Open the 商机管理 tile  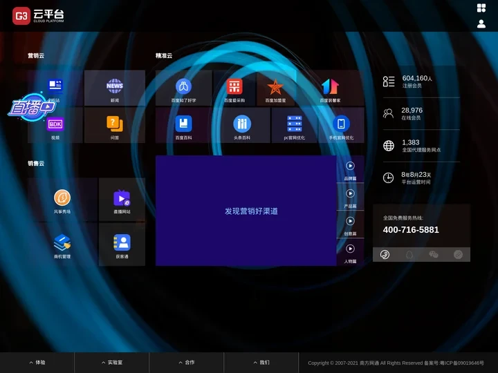tap(62, 245)
